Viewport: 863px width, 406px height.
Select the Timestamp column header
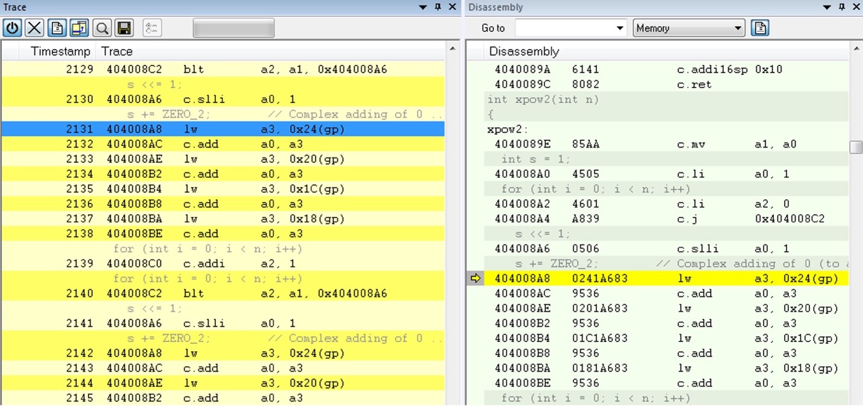click(x=60, y=51)
